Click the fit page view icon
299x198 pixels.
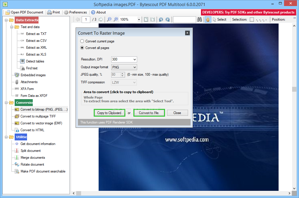[146, 19]
